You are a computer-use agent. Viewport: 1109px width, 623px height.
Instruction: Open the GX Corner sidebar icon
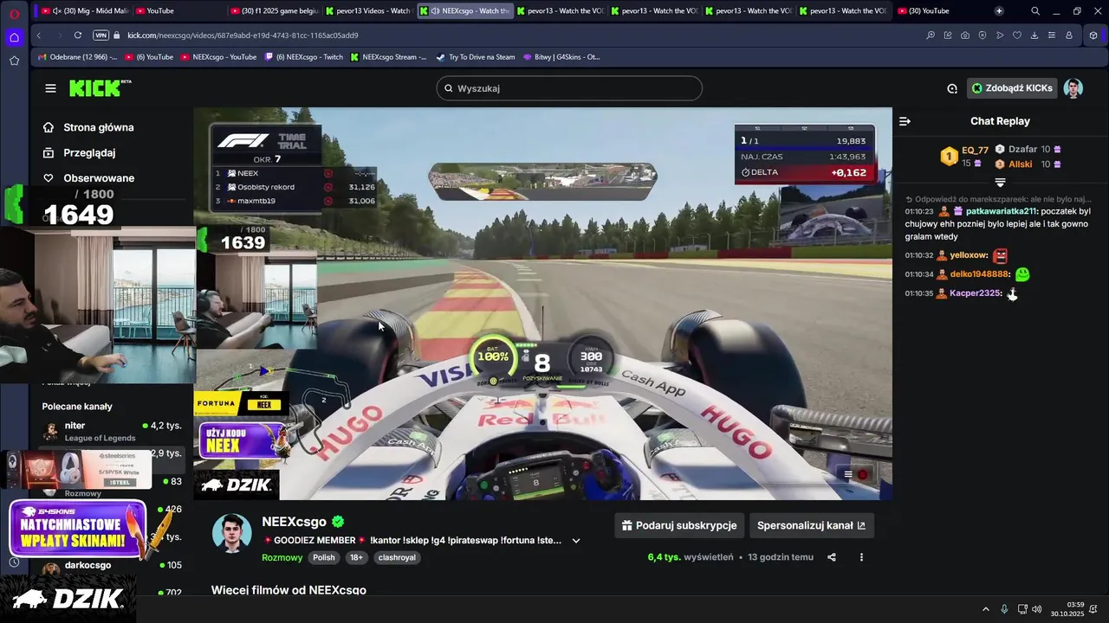coord(14,37)
